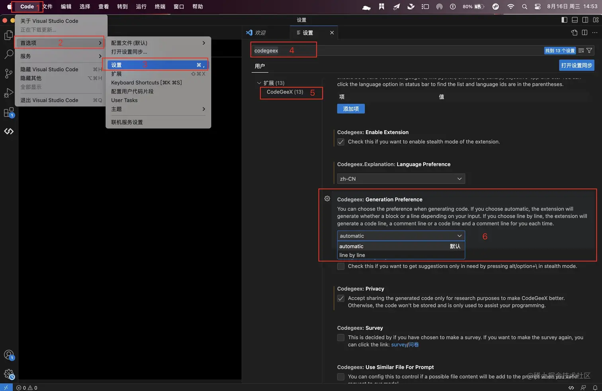Image resolution: width=602 pixels, height=391 pixels.
Task: Click the remote window indicator in status bar
Action: click(6, 387)
